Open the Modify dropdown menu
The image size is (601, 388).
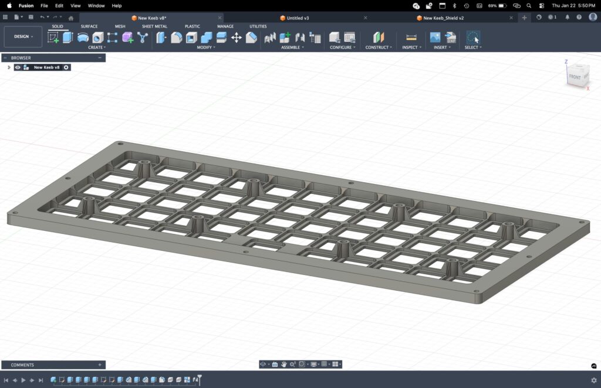pos(205,47)
